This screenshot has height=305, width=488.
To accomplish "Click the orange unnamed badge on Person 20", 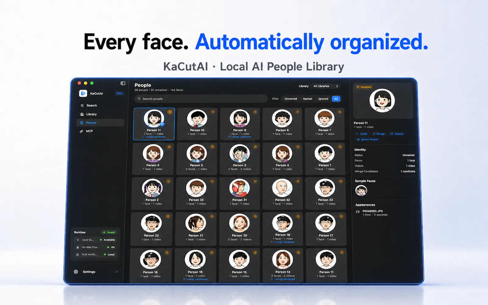I will point(255,216).
